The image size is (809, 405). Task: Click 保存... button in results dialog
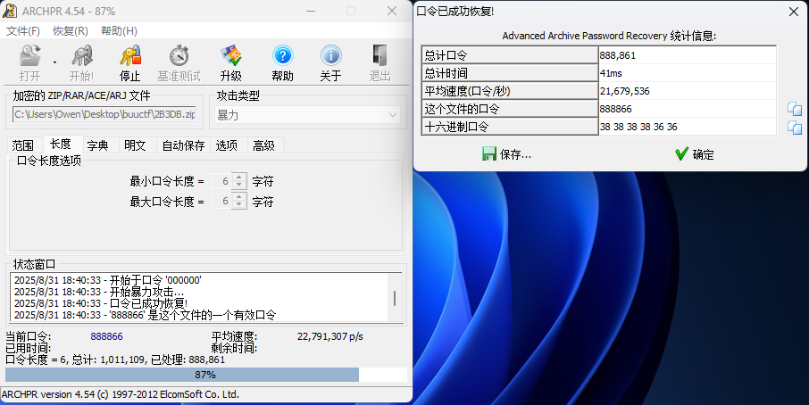(x=506, y=154)
